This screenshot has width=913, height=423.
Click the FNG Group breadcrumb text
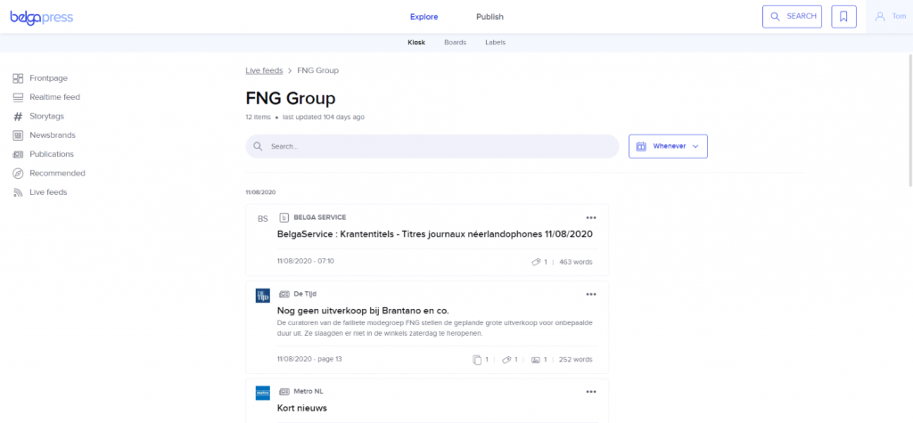[x=318, y=70]
